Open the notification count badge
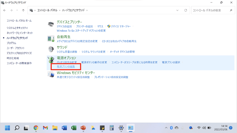 point(231,128)
